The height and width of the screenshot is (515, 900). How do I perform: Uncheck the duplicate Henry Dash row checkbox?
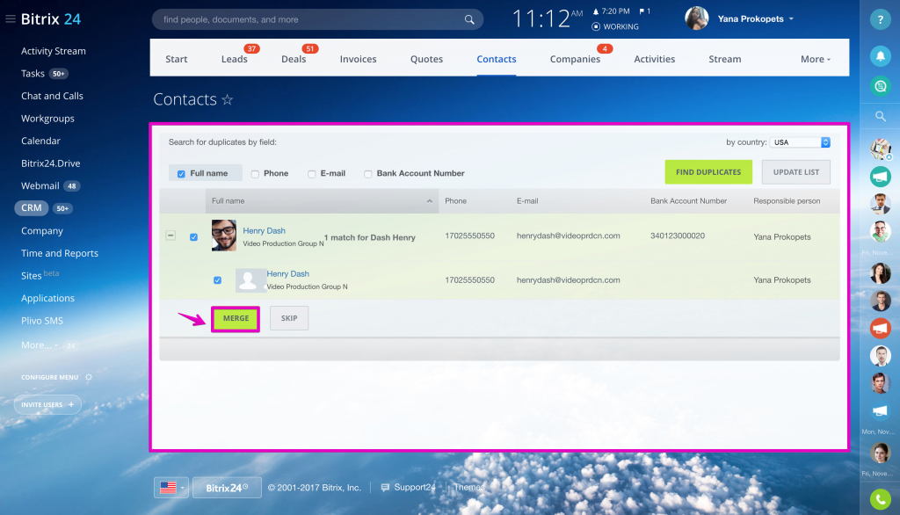218,280
